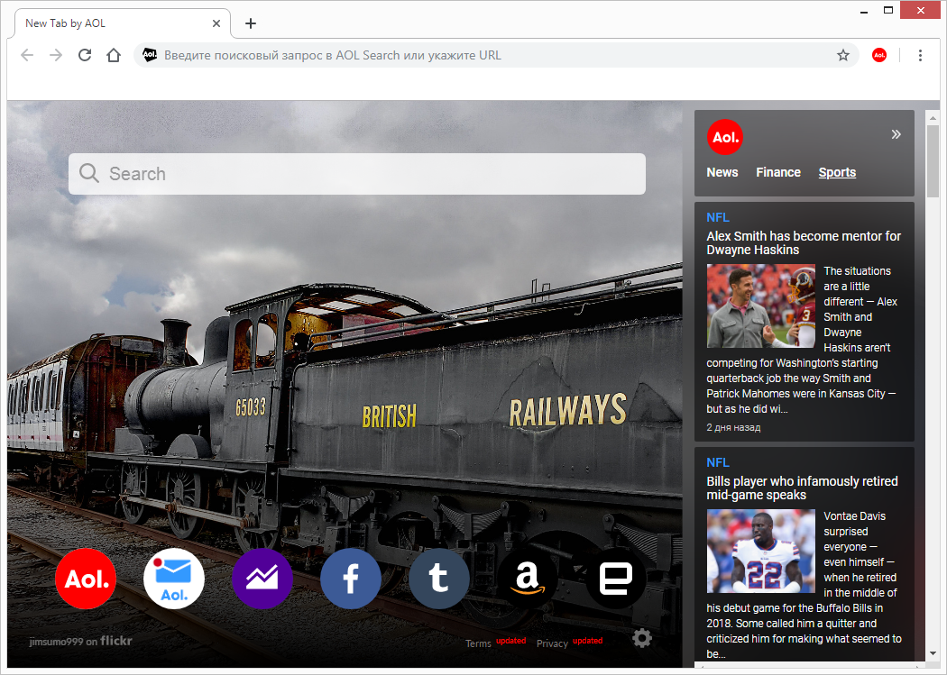Image resolution: width=947 pixels, height=675 pixels.
Task: Open the Terms link
Action: [478, 643]
